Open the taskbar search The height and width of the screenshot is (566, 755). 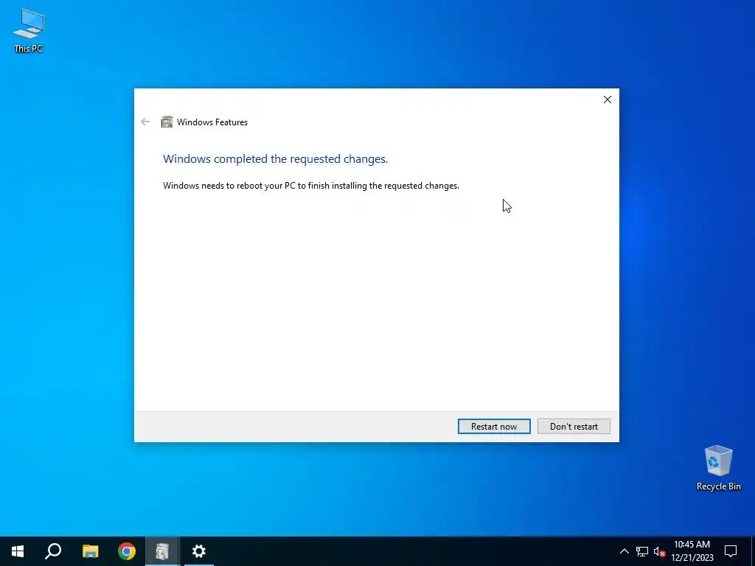(x=53, y=551)
